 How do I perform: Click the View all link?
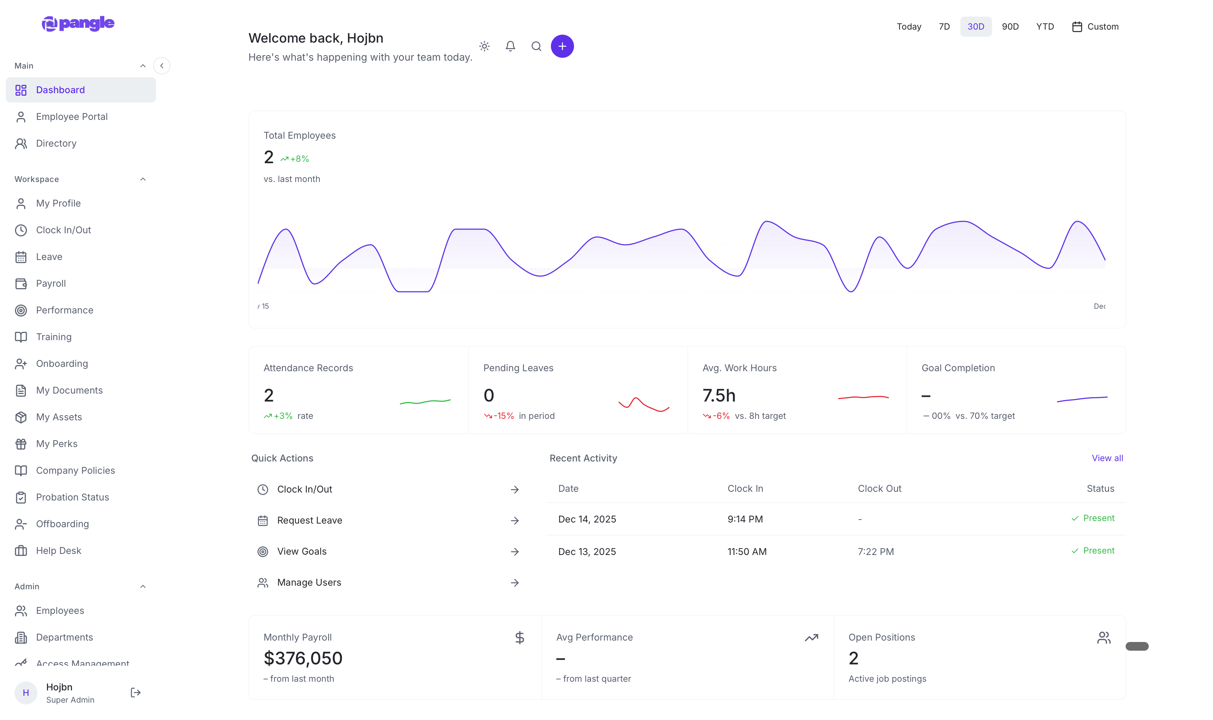pyautogui.click(x=1107, y=458)
